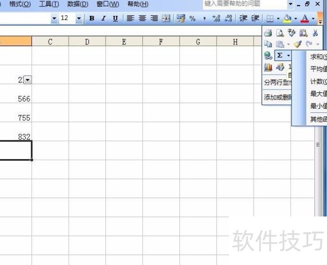Apply percent style format
Image resolution: width=327 pixels, height=265 pixels.
pos(192,19)
